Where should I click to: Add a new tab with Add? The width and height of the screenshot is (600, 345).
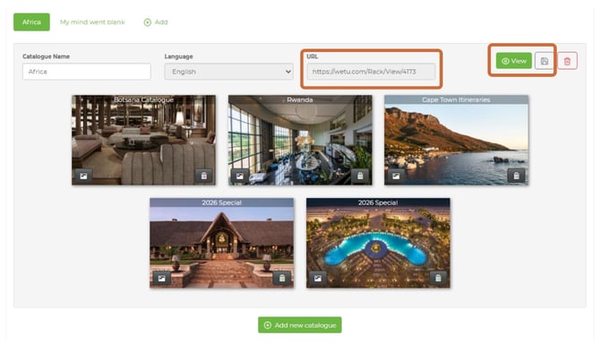(x=156, y=22)
